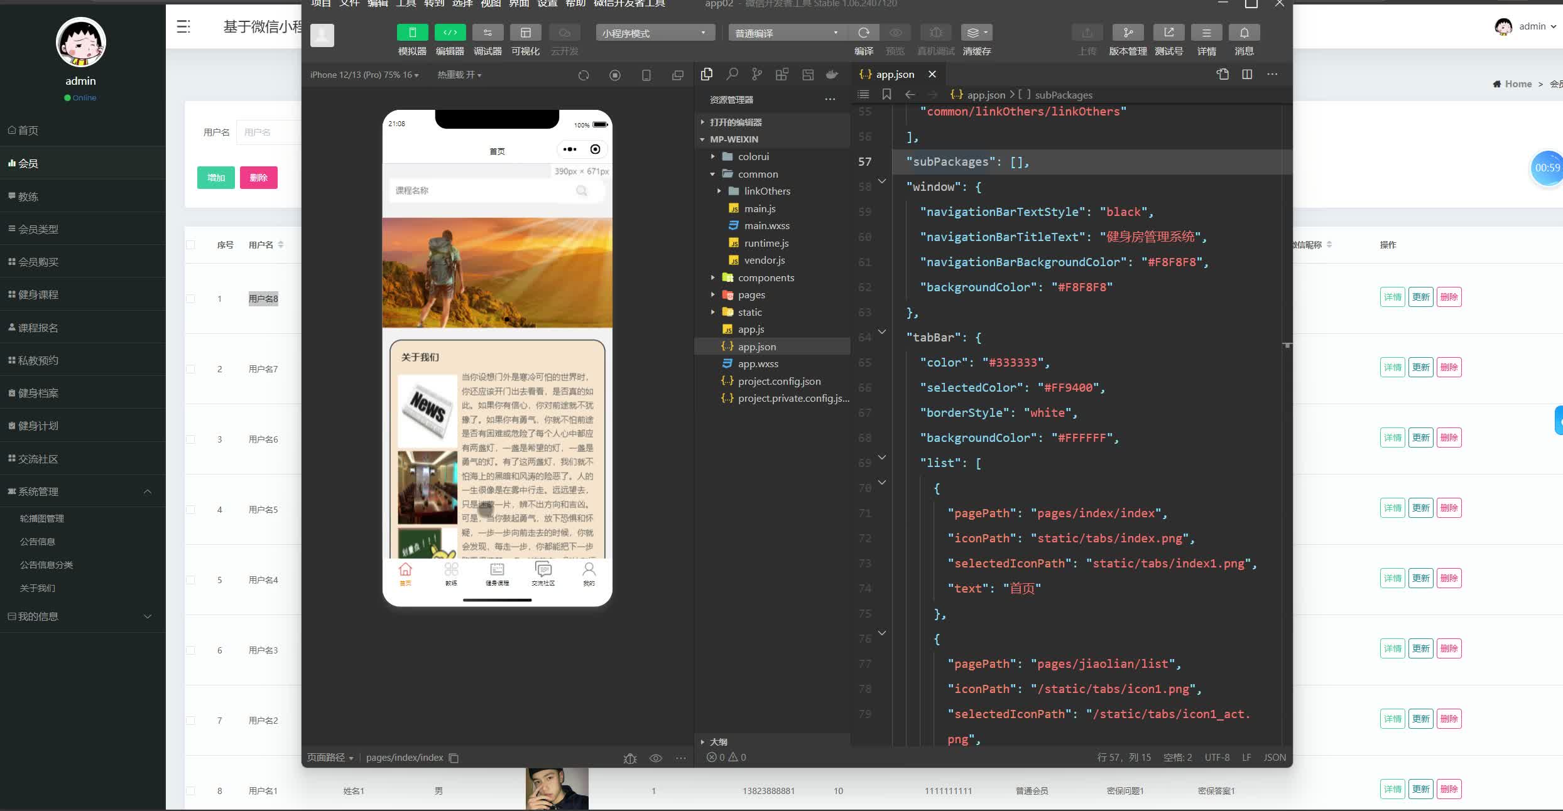Image resolution: width=1563 pixels, height=811 pixels.
Task: Click the Clear Cache layers icon
Action: point(976,33)
